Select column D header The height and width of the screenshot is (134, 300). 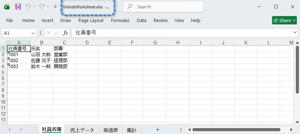pyautogui.click(x=87, y=43)
